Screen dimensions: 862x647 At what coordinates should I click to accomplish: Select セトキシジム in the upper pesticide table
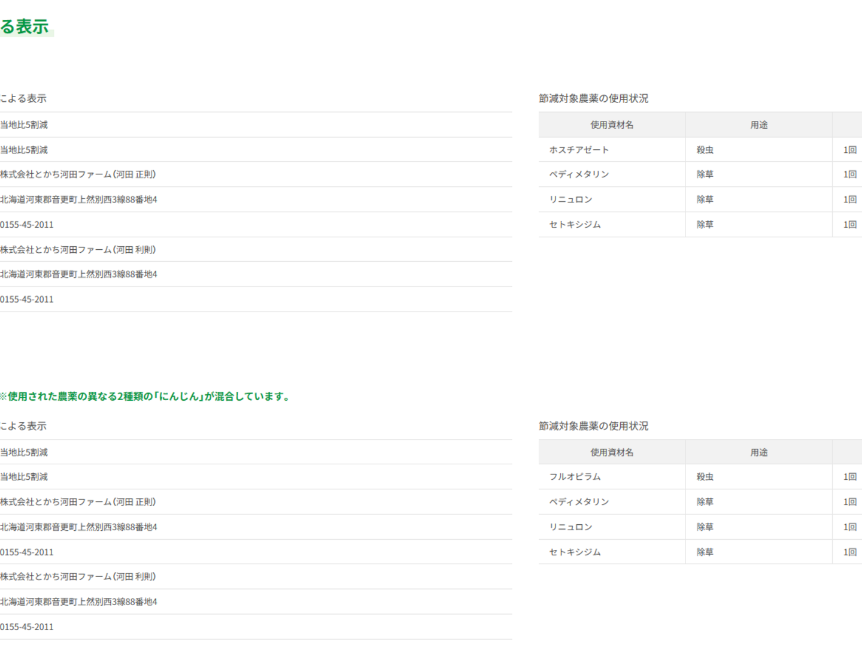(x=575, y=225)
